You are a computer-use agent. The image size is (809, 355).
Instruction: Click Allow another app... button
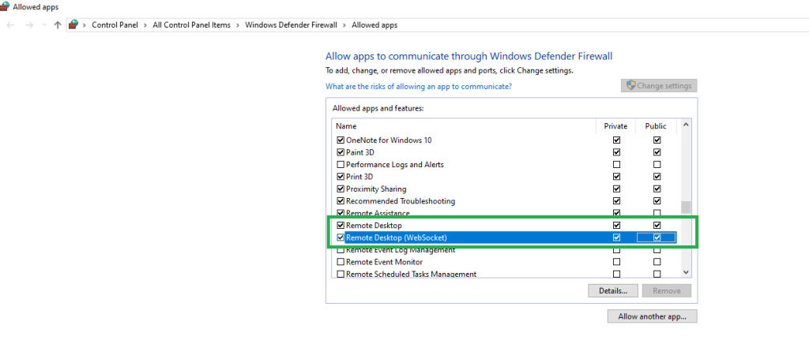pos(652,316)
